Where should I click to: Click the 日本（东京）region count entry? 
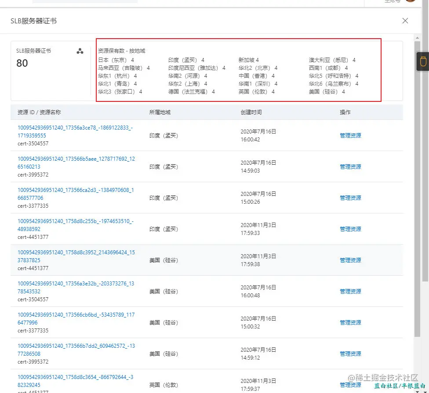(x=116, y=60)
